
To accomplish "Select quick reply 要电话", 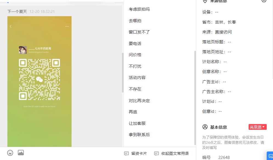I will coord(135,44).
